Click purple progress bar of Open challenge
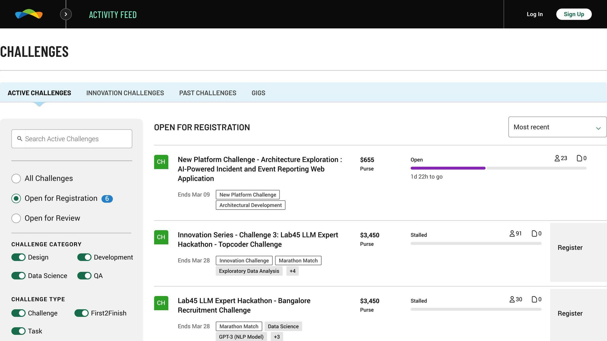The image size is (607, 341). point(448,168)
